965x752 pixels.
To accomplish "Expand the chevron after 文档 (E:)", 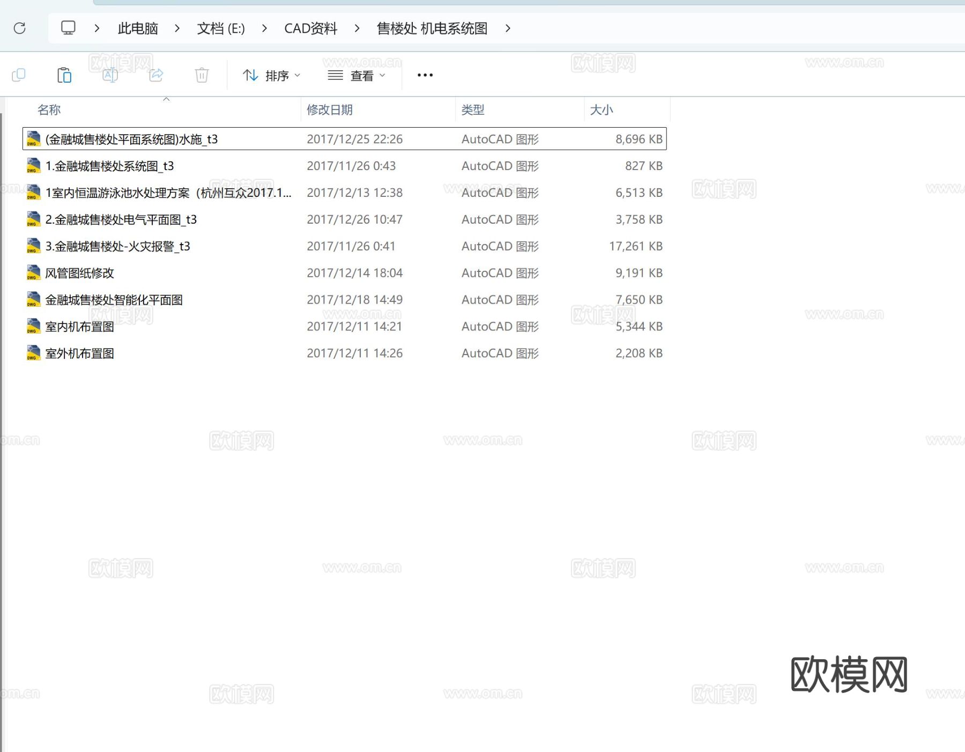I will click(x=264, y=28).
